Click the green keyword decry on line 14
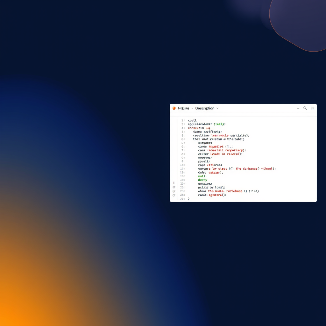The image size is (326, 326). pos(202,180)
